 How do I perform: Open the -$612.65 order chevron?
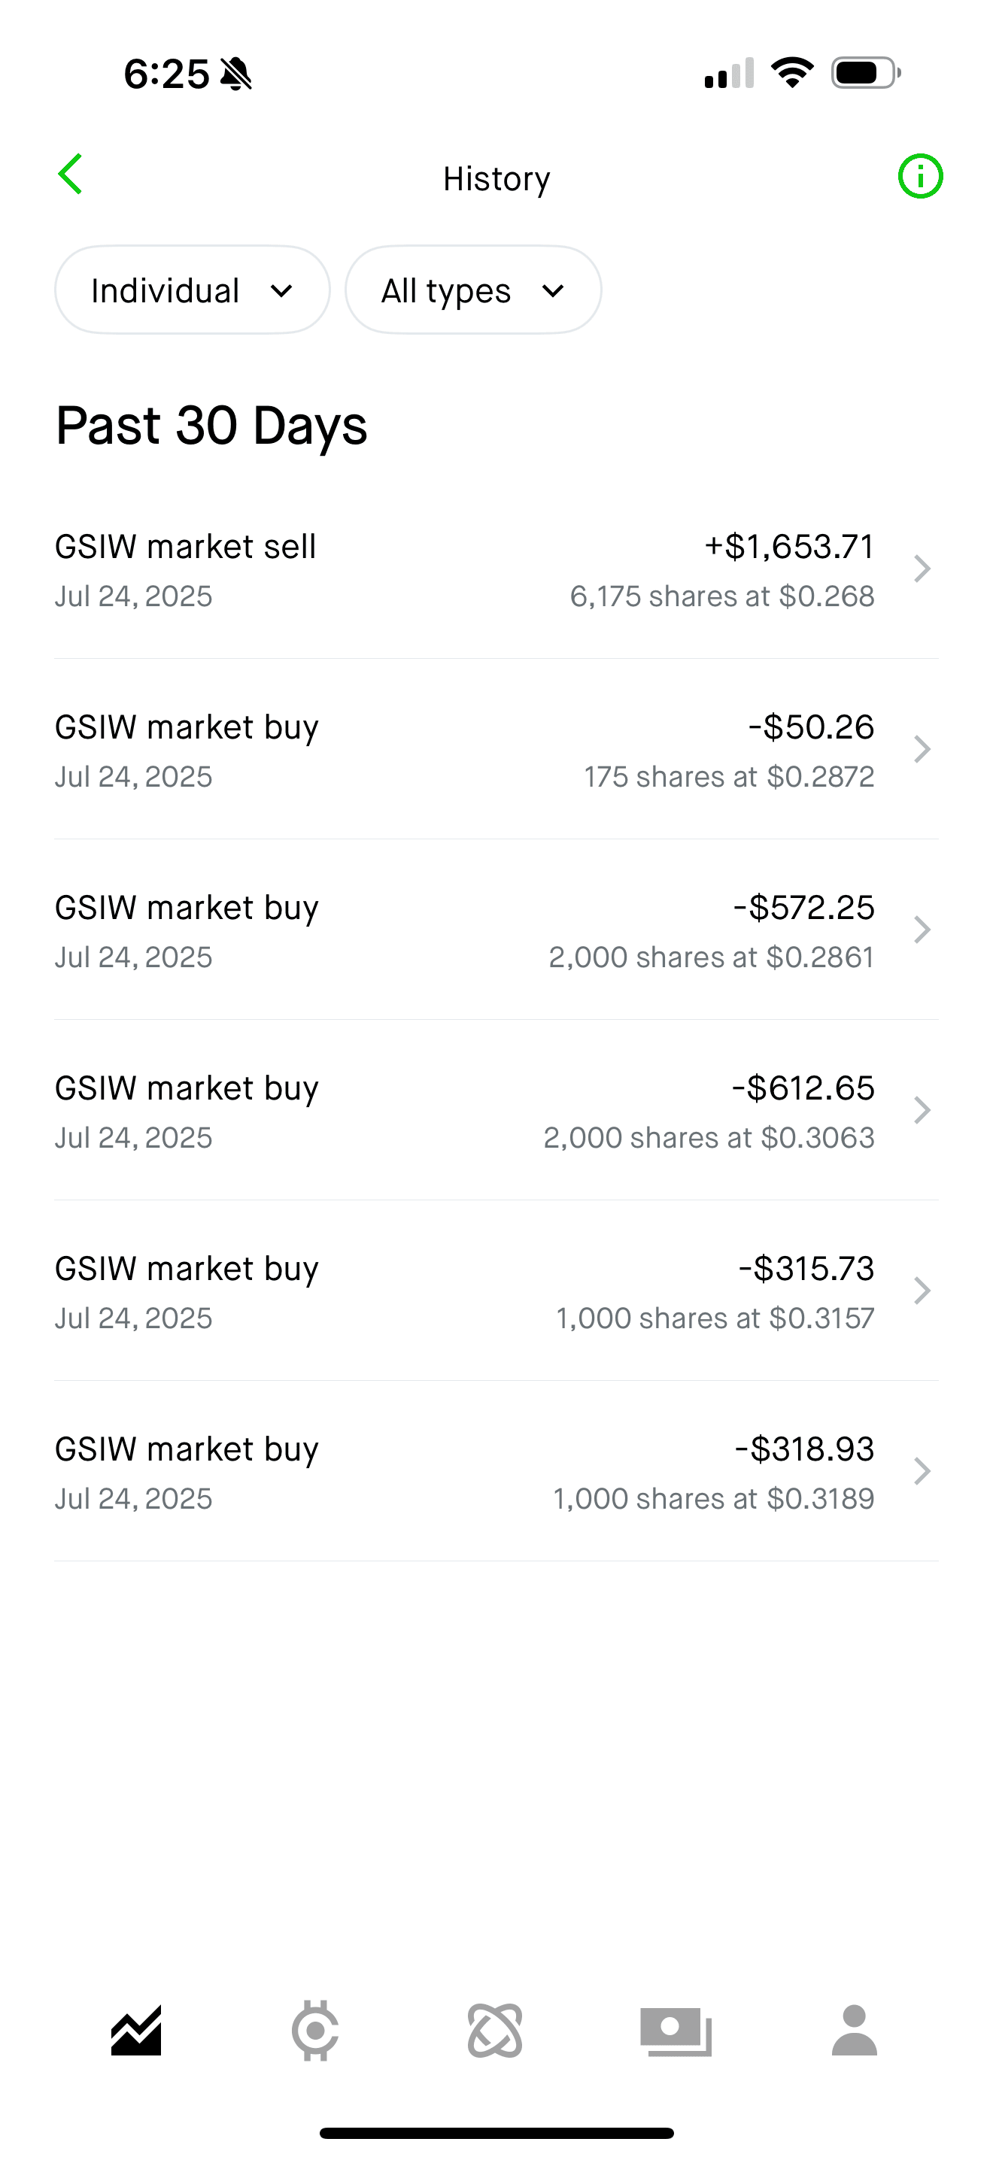tap(922, 1110)
